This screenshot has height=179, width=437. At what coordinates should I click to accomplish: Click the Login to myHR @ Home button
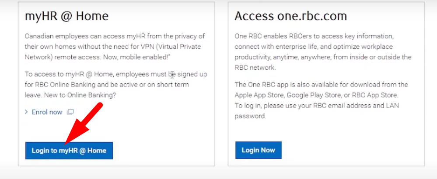tap(69, 151)
